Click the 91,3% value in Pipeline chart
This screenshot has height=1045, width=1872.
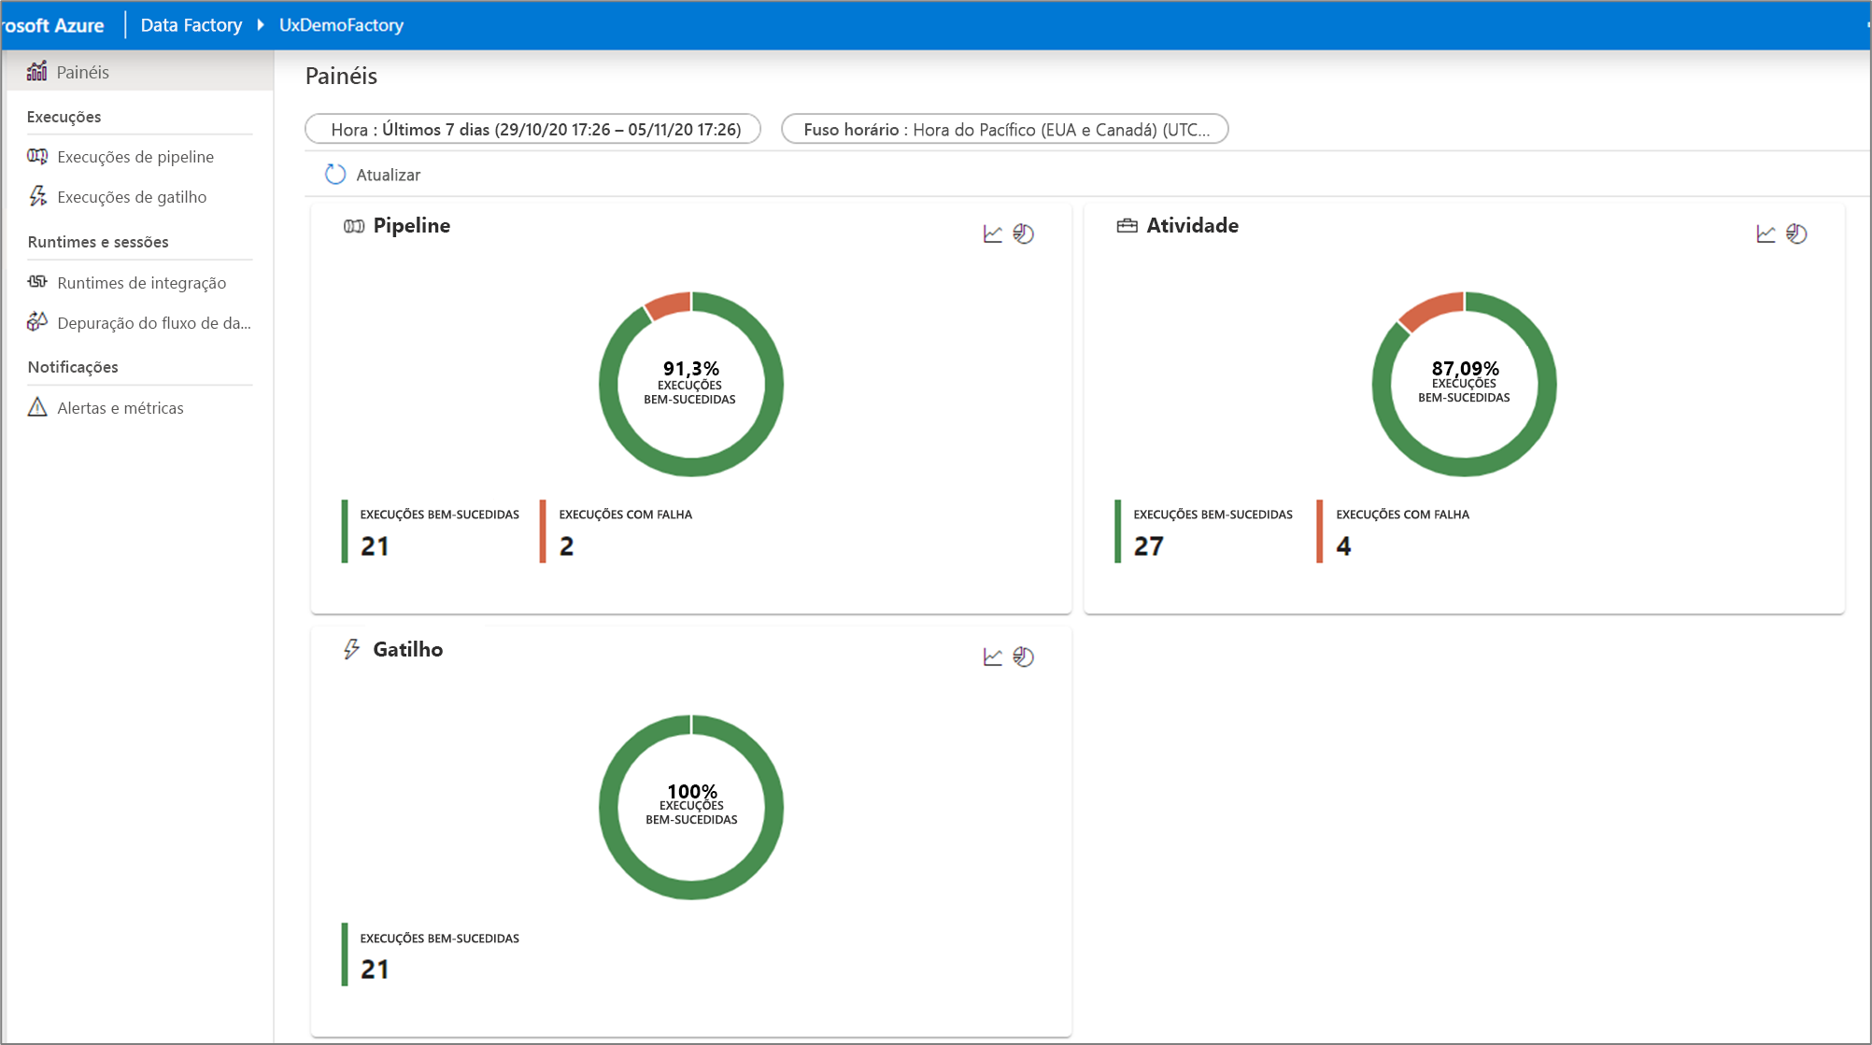coord(691,368)
